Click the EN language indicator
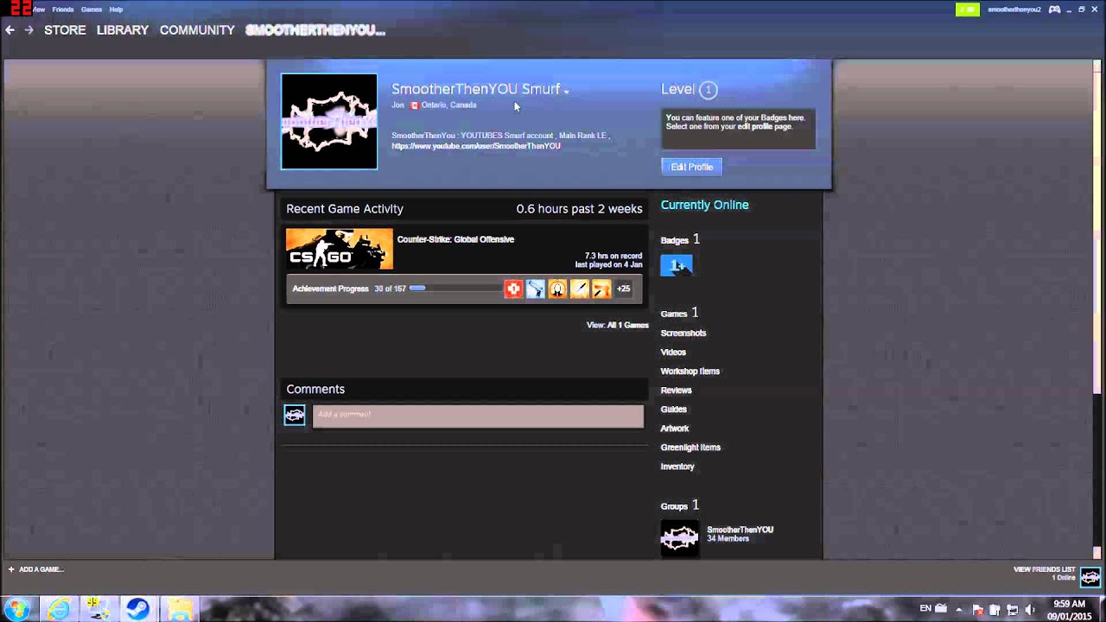This screenshot has height=622, width=1106. [x=925, y=608]
